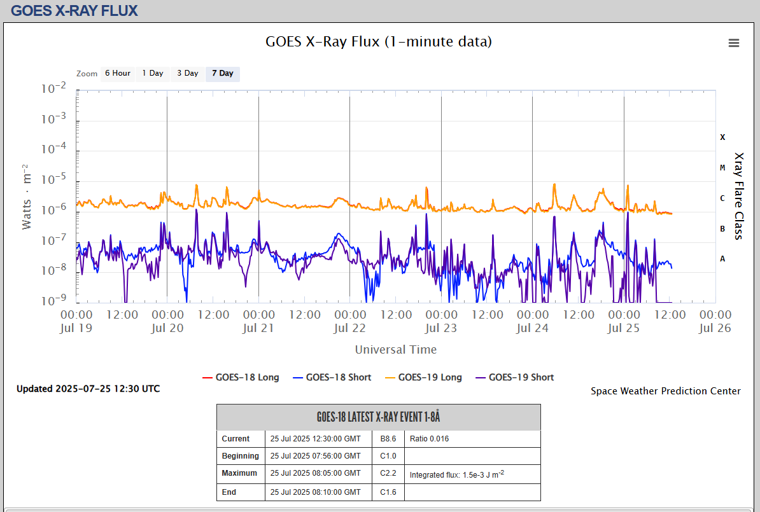
Task: Click the GOES X-RAY FLUX heading
Action: point(74,11)
